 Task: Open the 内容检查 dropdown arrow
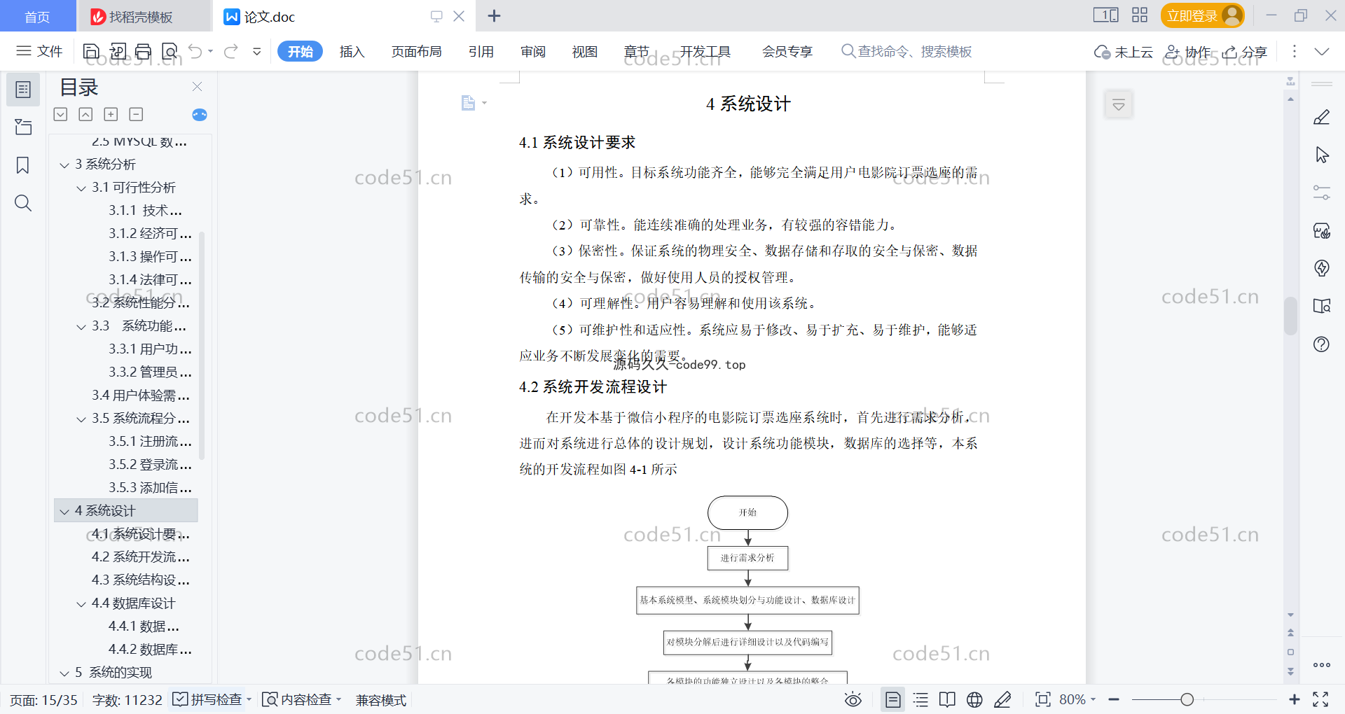click(x=339, y=699)
